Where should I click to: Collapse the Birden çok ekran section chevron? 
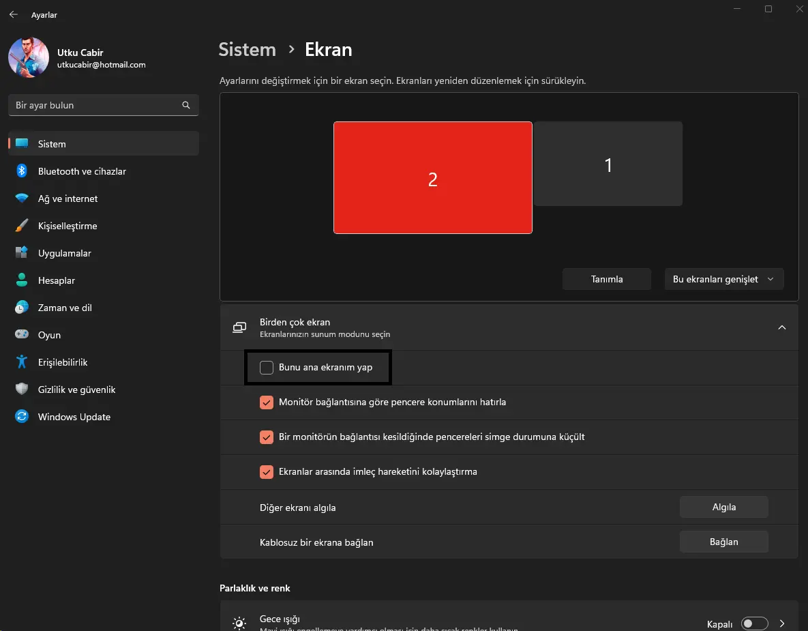[781, 327]
